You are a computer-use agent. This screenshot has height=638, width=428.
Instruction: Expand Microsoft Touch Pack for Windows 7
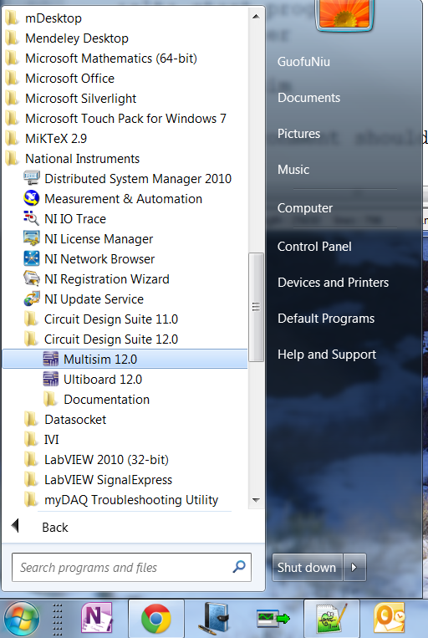click(x=115, y=119)
